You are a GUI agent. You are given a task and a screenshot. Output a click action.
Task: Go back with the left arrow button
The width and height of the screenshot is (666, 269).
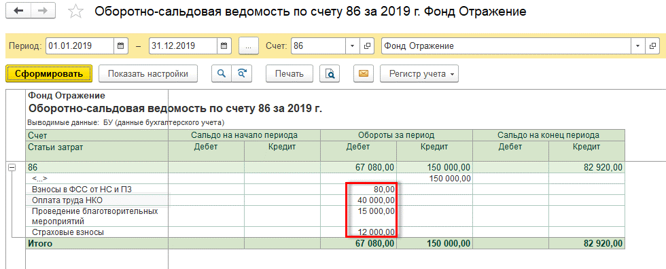click(x=19, y=12)
